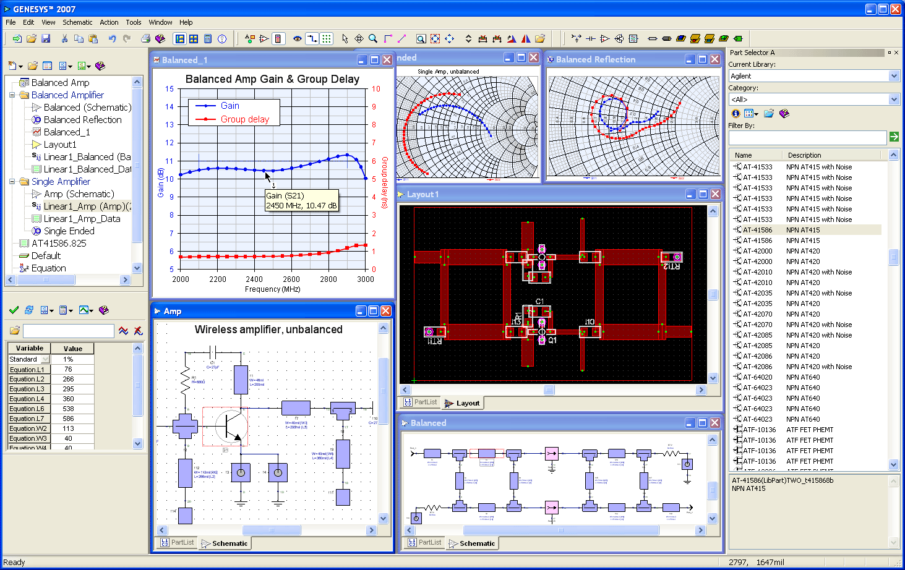Screen dimensions: 905x570
Task: Click the Save disk icon in toolbar
Action: click(x=46, y=38)
